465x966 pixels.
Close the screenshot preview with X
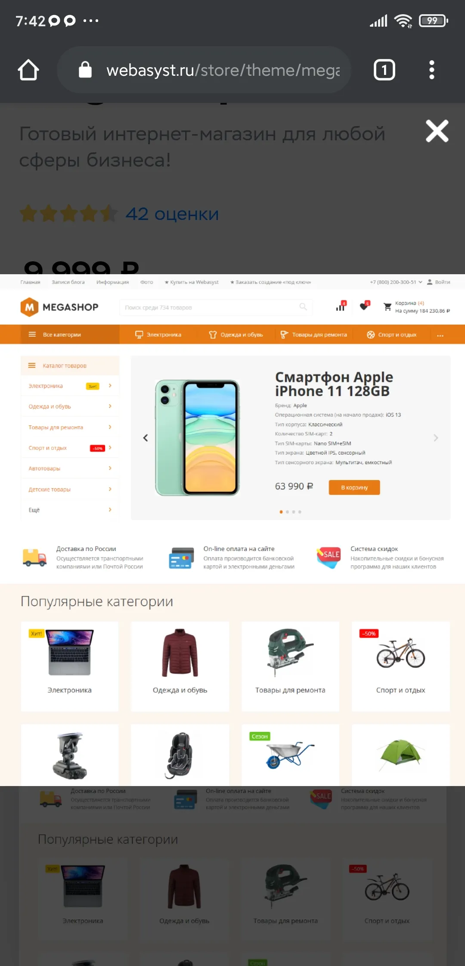437,131
